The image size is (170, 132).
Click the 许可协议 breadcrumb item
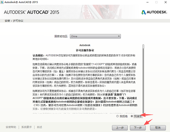pyautogui.click(x=18, y=21)
